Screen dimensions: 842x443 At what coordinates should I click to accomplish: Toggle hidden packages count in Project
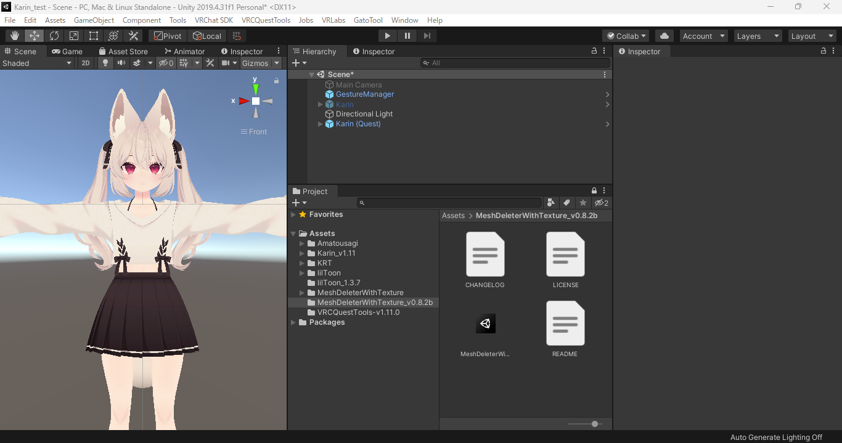tap(601, 203)
